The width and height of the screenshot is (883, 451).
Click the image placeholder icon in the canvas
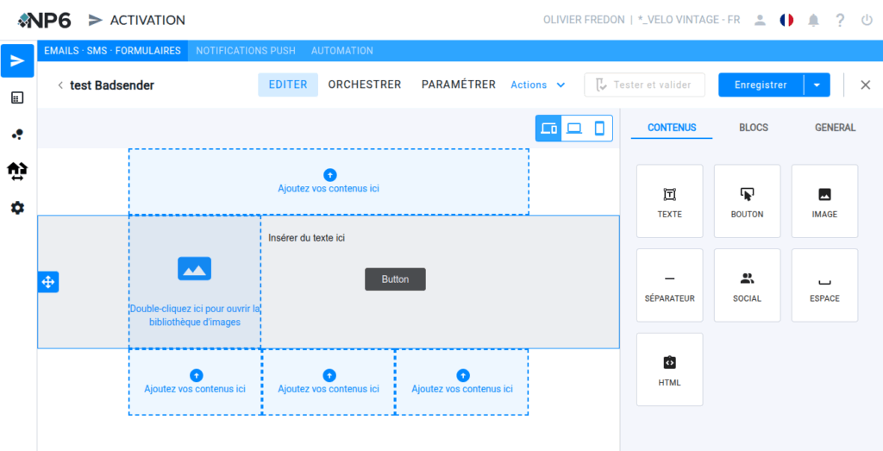(x=194, y=268)
